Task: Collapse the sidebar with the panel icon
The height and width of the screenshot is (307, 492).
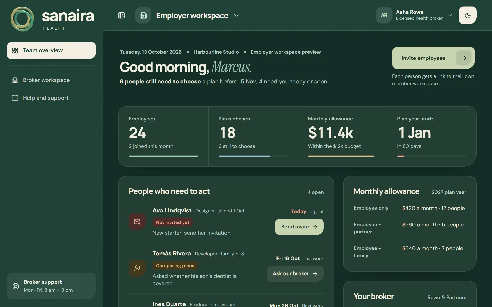Action: coord(121,15)
